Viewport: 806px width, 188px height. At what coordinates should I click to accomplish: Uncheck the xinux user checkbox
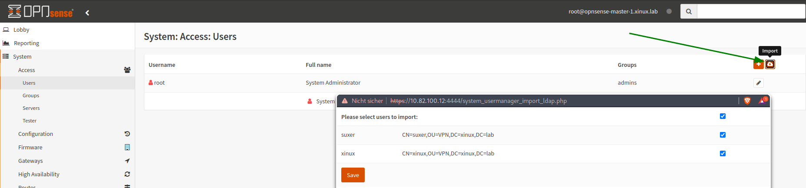click(x=723, y=154)
